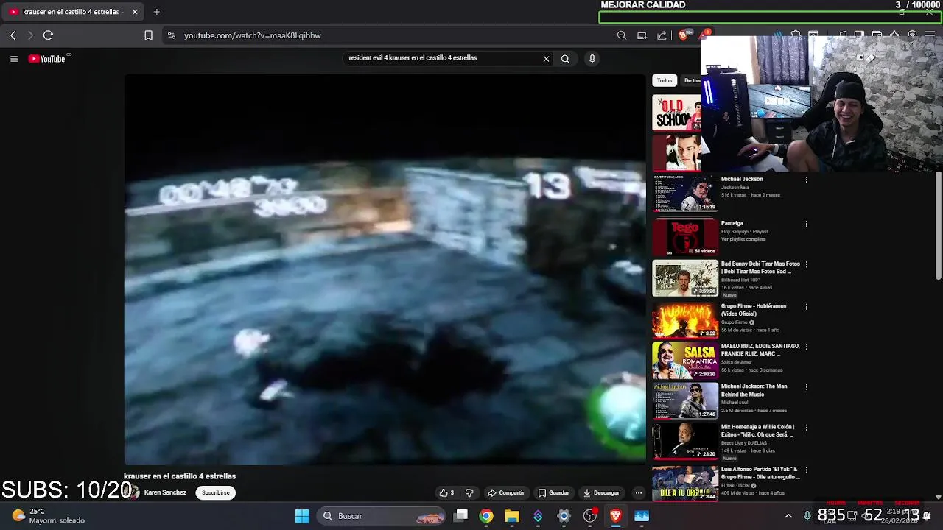The height and width of the screenshot is (530, 943).
Task: Open 'Ver playlist completa' link
Action: point(743,240)
